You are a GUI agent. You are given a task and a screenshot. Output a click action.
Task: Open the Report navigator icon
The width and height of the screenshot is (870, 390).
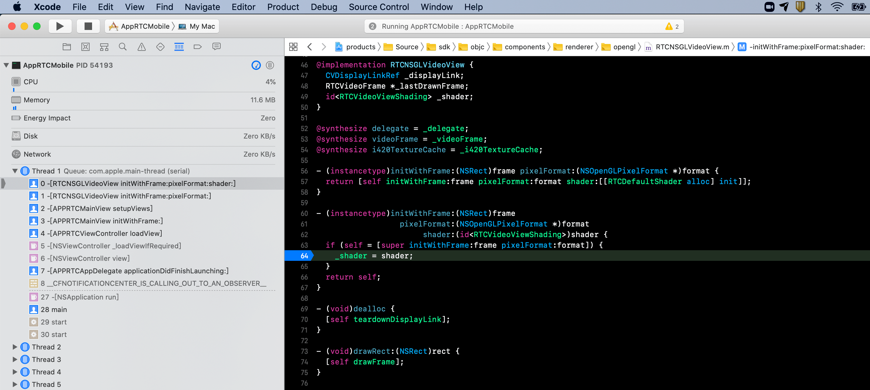(217, 46)
